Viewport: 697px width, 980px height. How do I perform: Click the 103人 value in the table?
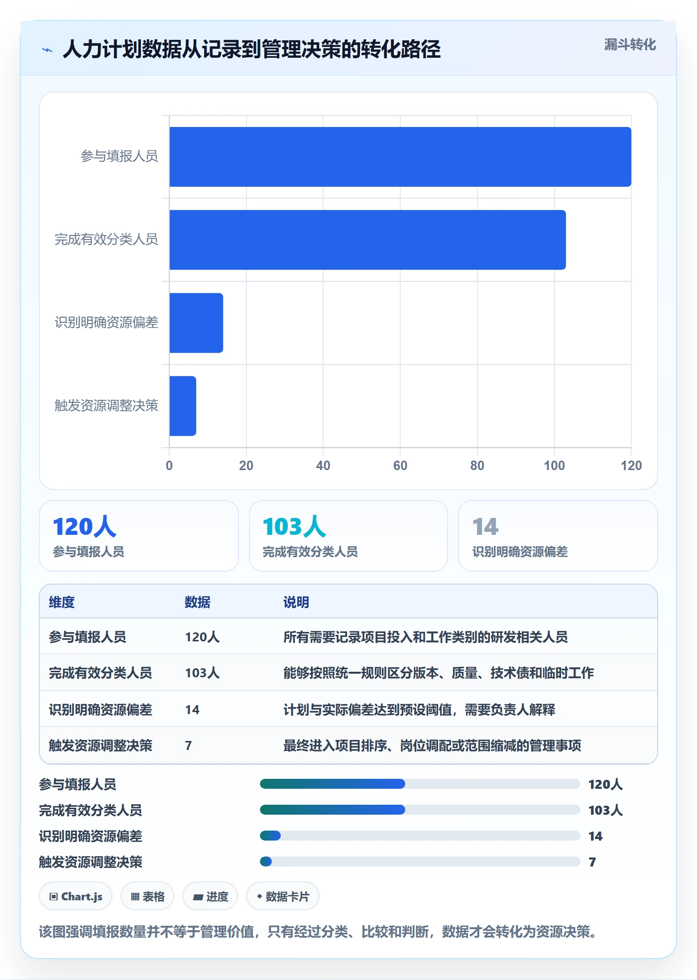(x=202, y=673)
